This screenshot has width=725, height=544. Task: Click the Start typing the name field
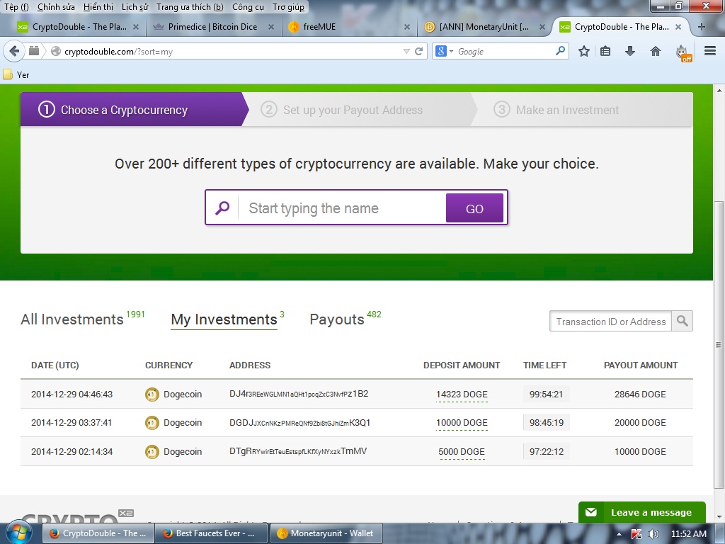coord(342,208)
